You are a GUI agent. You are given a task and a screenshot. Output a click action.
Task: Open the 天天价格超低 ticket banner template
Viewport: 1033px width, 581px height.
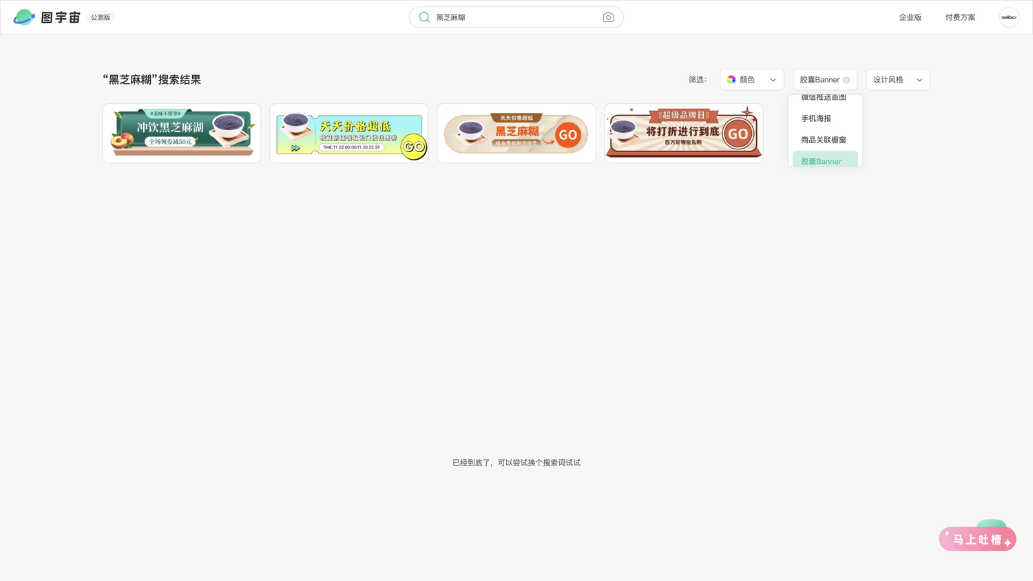tap(349, 134)
